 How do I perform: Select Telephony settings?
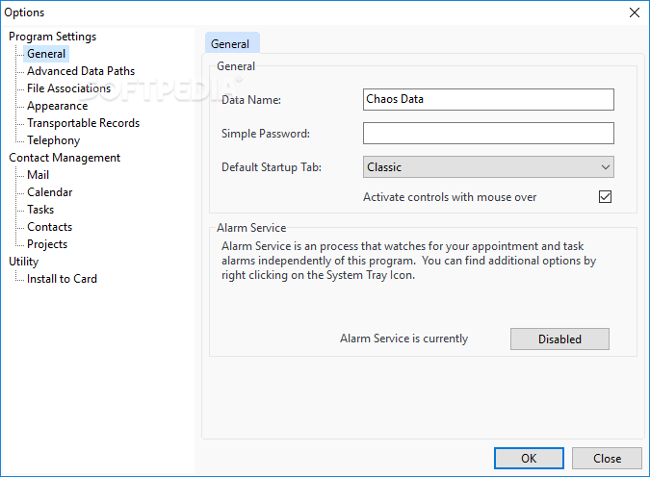tap(54, 140)
